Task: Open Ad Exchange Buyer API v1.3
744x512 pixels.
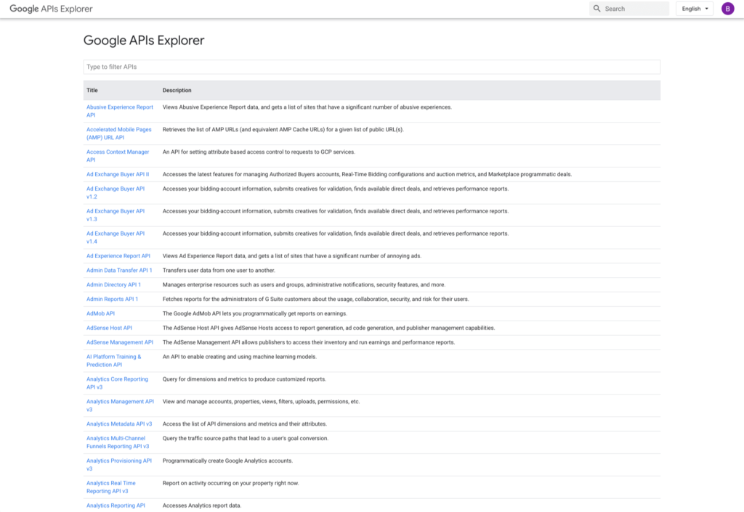Action: (x=115, y=211)
